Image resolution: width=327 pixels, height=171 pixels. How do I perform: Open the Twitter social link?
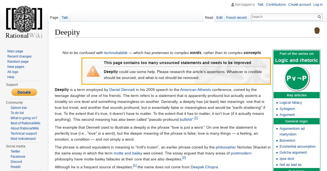tap(15, 151)
